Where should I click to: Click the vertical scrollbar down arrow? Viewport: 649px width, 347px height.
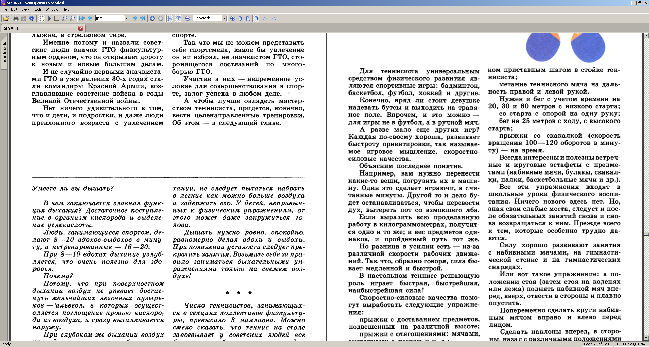pyautogui.click(x=646, y=338)
